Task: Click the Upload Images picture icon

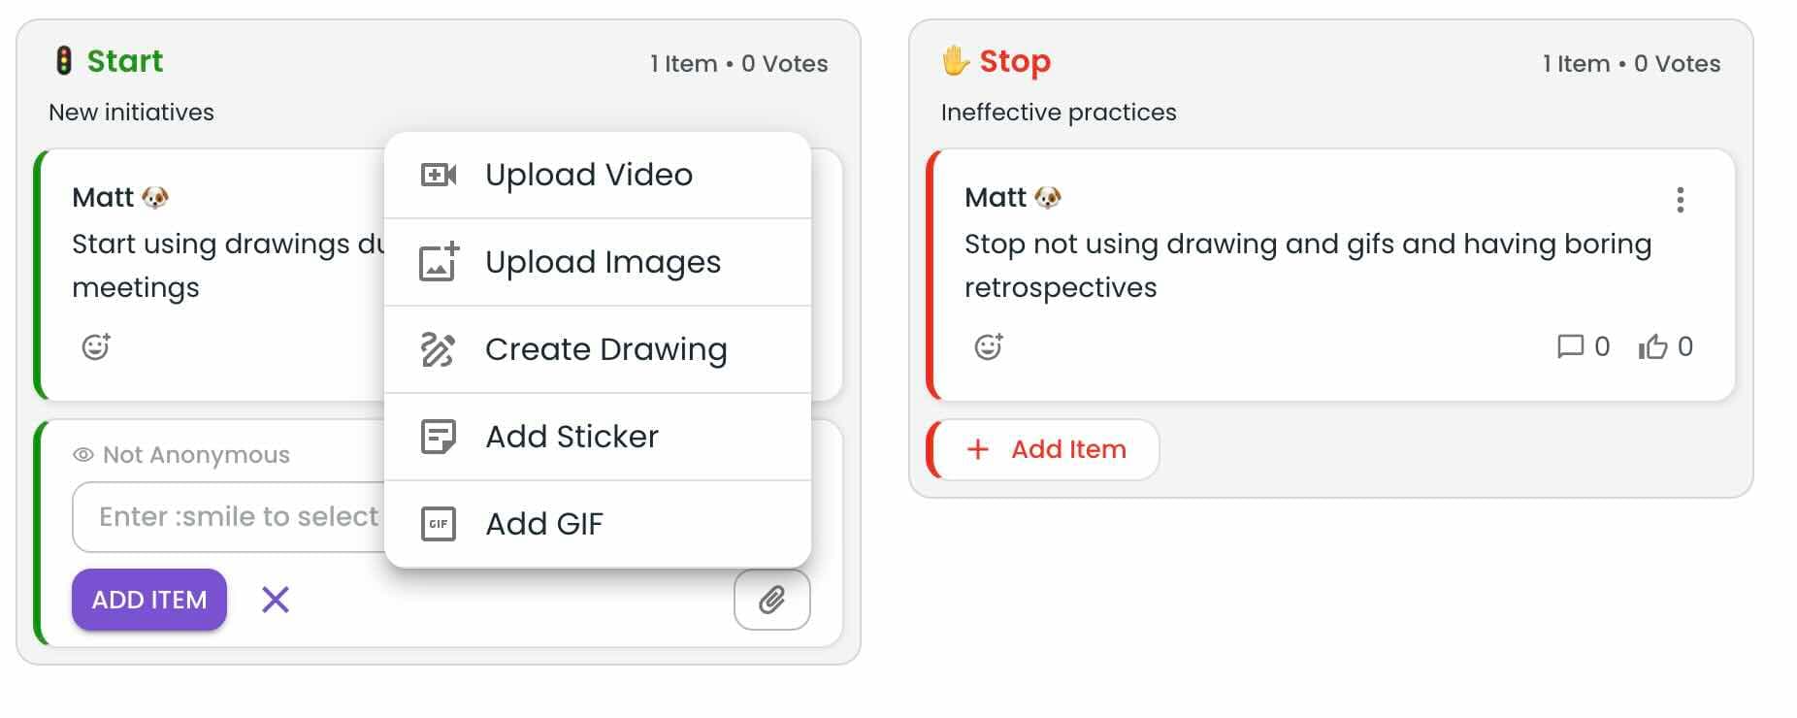Action: 438,262
